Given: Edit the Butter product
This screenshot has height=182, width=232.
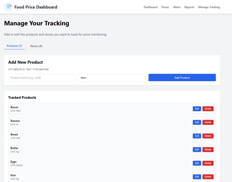Looking at the screenshot, I should coord(197,150).
